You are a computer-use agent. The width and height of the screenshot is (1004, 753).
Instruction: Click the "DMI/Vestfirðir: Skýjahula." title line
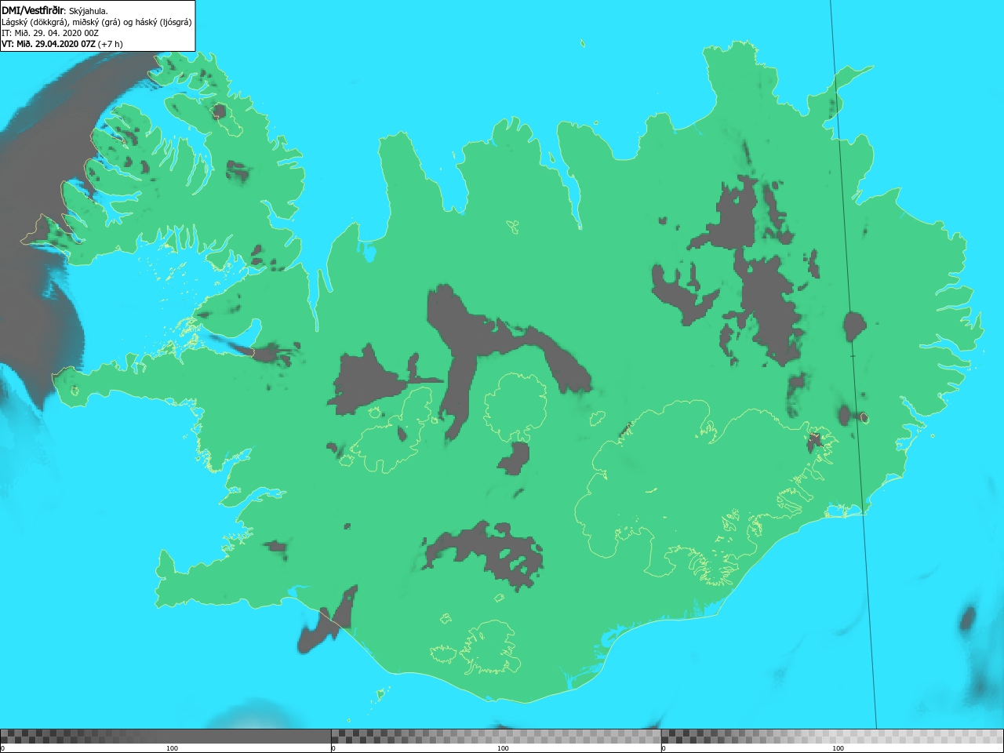coord(55,11)
